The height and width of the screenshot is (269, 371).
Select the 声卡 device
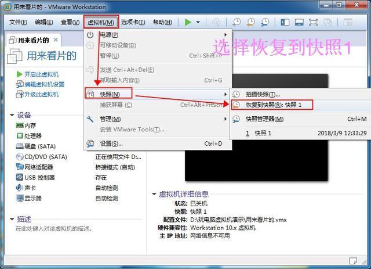[26, 188]
